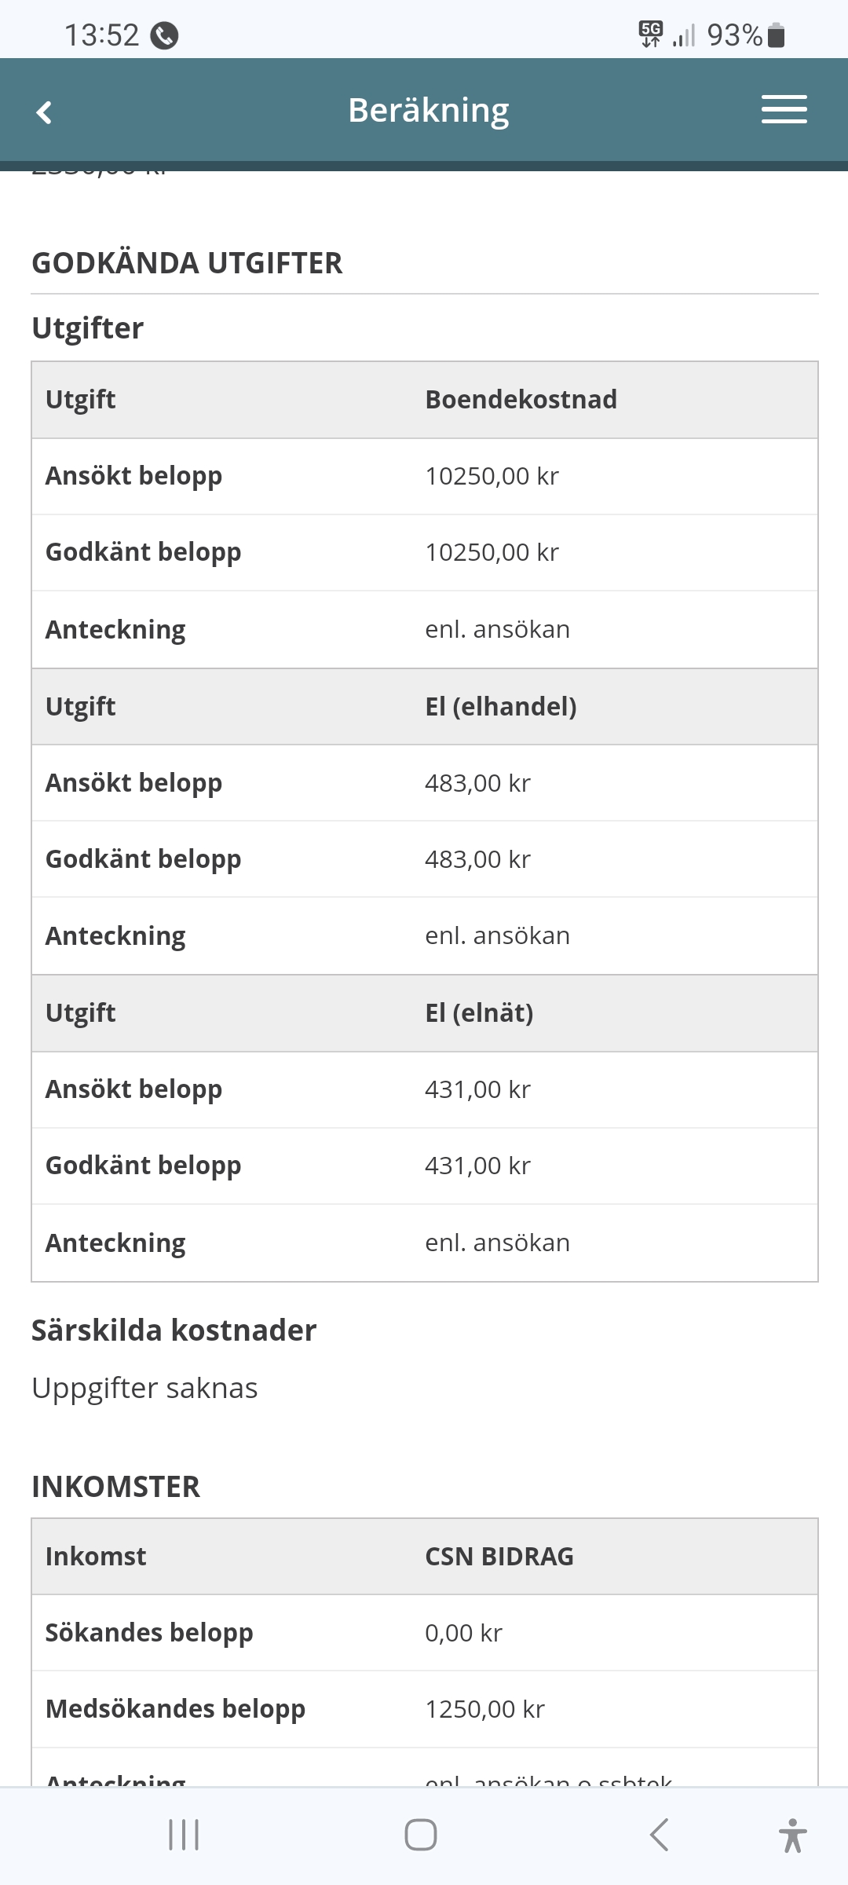Open the accessibility shortcut icon
848x1885 pixels.
coord(792,1835)
